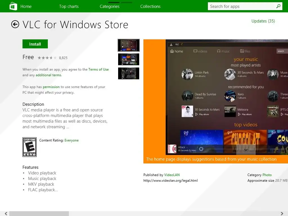The height and width of the screenshot is (216, 288).
Task: Open Collections in the navigation bar
Action: point(150,6)
